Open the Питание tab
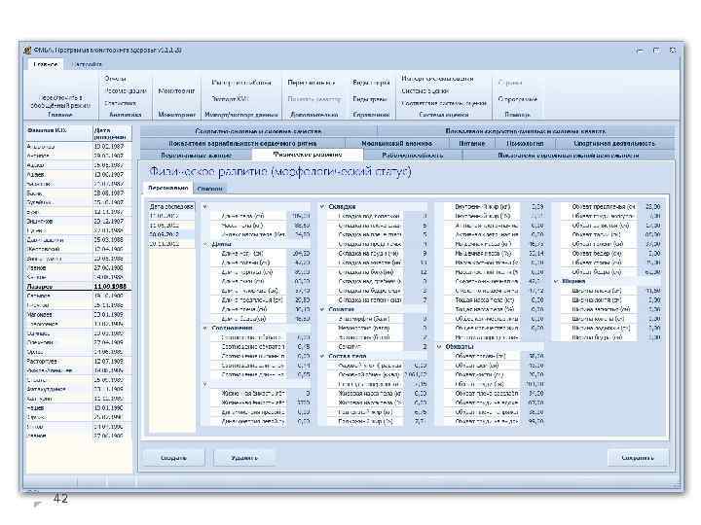The height and width of the screenshot is (525, 701). click(472, 143)
